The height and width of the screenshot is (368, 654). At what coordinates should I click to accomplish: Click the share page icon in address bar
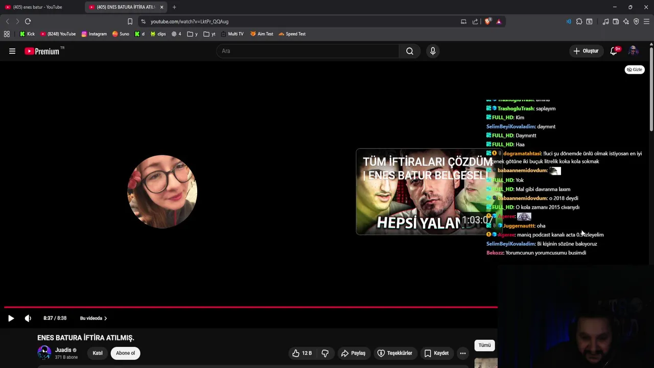tap(475, 21)
